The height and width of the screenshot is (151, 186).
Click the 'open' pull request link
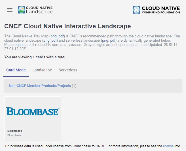click(20, 45)
